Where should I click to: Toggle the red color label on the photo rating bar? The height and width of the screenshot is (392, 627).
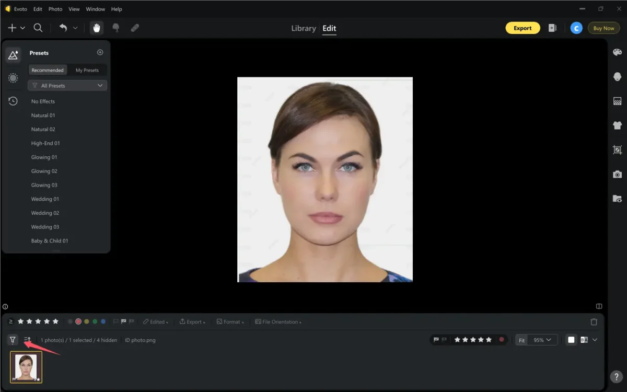tap(502, 340)
